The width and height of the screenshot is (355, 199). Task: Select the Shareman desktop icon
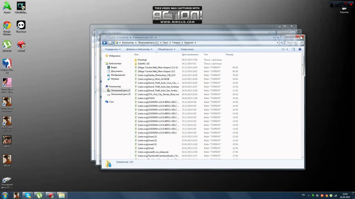coord(21,27)
